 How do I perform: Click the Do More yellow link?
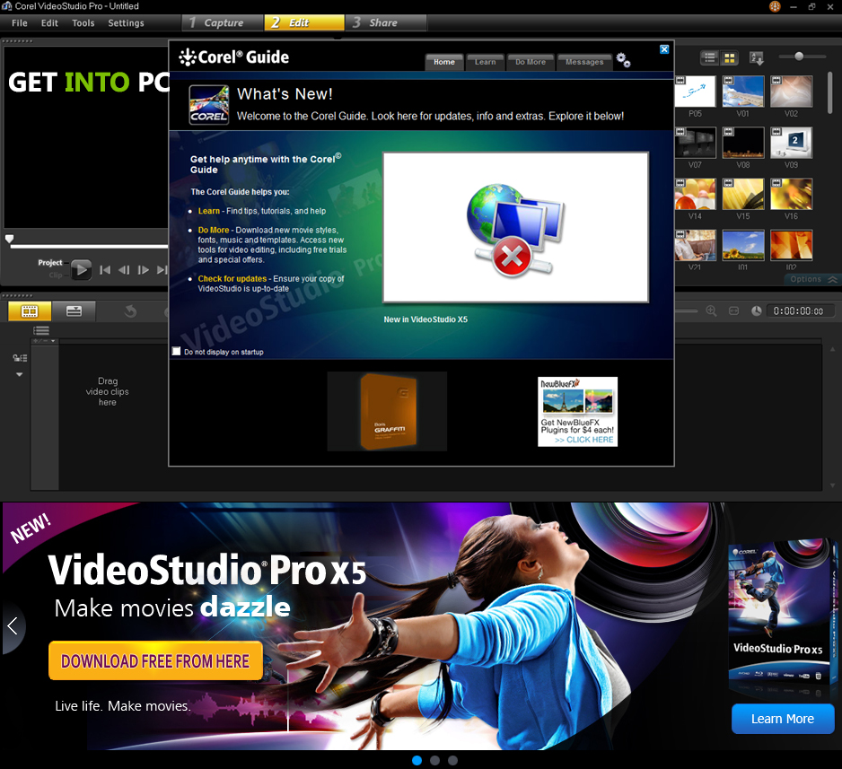[213, 230]
